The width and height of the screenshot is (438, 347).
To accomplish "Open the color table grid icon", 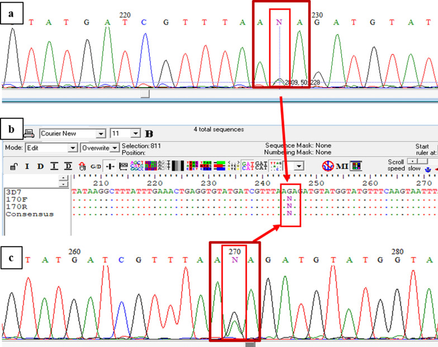I will click(356, 166).
